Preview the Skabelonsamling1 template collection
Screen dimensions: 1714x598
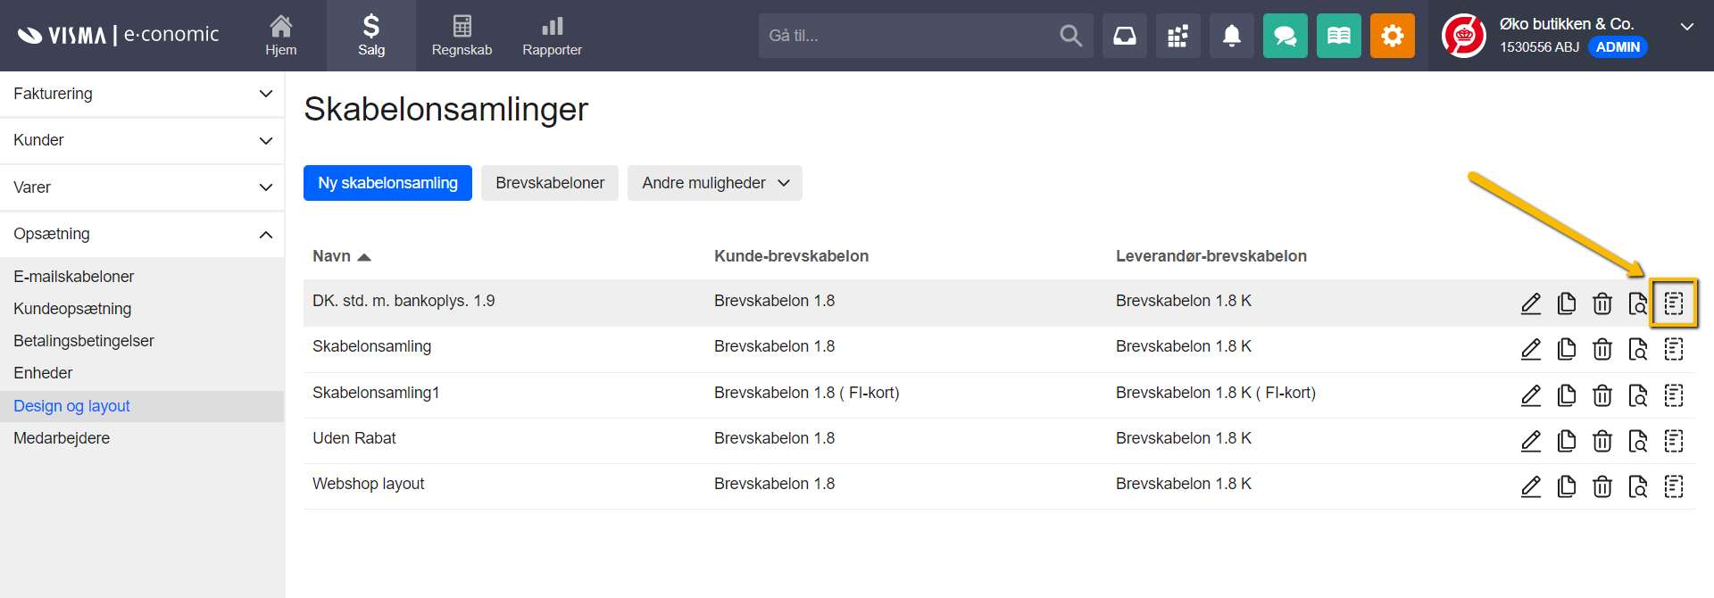[x=1637, y=395]
